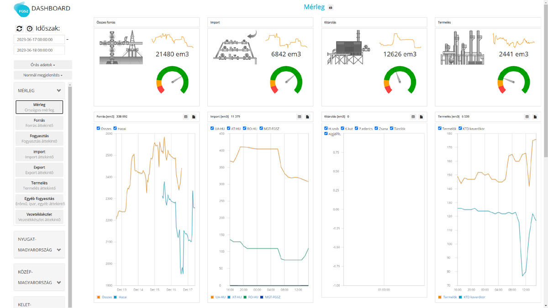This screenshot has width=548, height=308.
Task: Export Forrás chart data via file icon
Action: [x=194, y=117]
